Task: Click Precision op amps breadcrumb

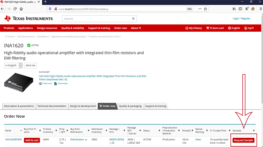Action: [104, 37]
